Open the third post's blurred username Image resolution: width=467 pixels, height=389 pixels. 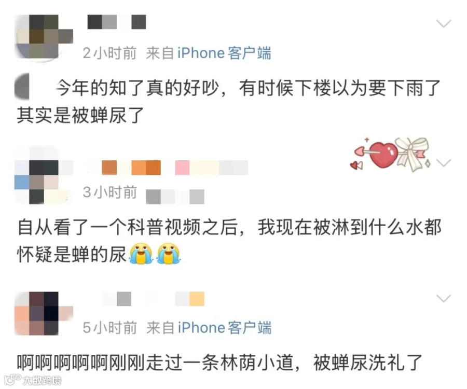tap(153, 299)
